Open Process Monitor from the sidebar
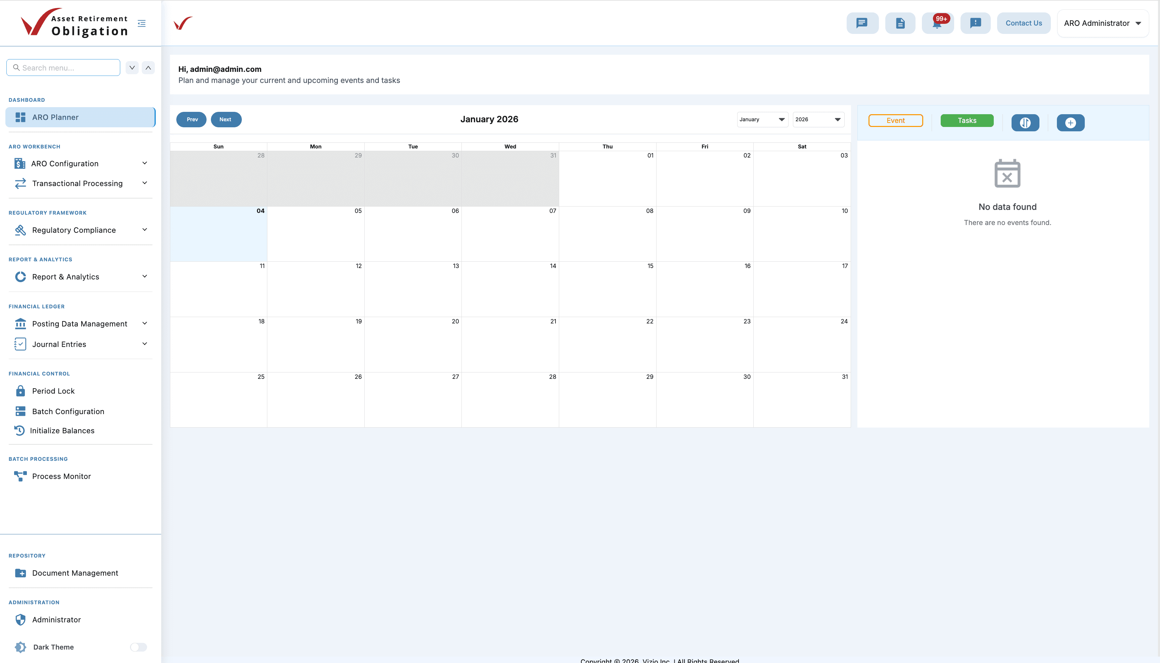This screenshot has width=1160, height=663. point(61,476)
